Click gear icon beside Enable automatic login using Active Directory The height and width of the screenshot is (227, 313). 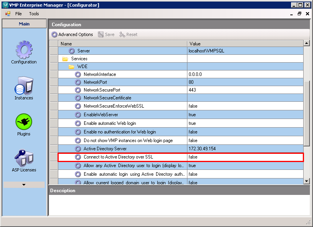click(x=78, y=174)
